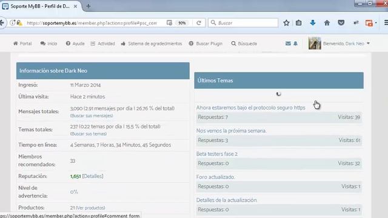Go to browser home page
388x218 pixels.
[x=327, y=23]
